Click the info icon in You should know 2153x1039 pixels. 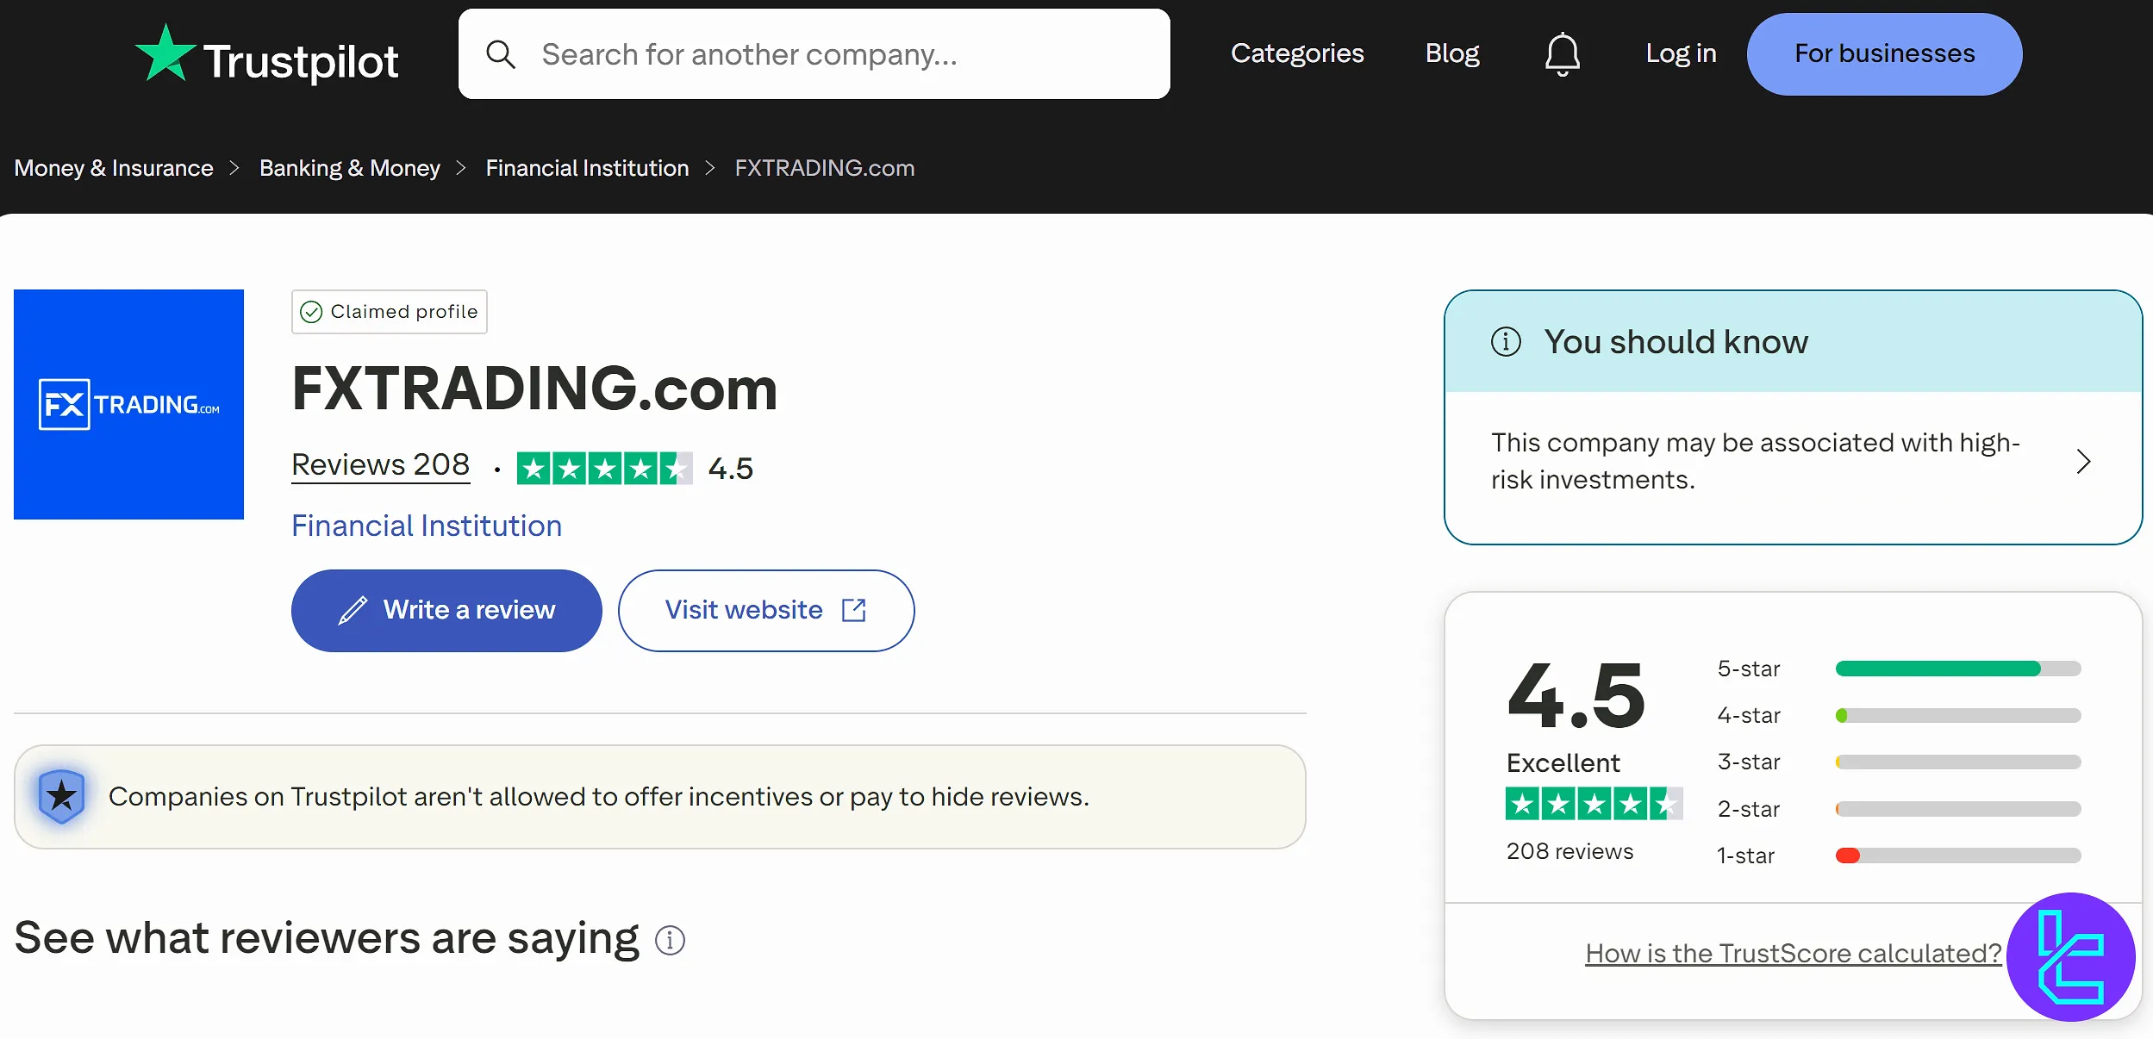coord(1506,342)
